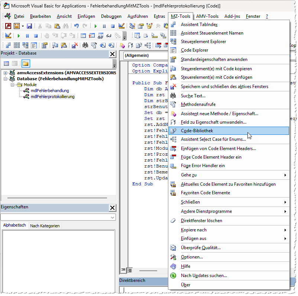Open the Debuggen menu
This screenshot has width=298, height=296.
pos(111,16)
